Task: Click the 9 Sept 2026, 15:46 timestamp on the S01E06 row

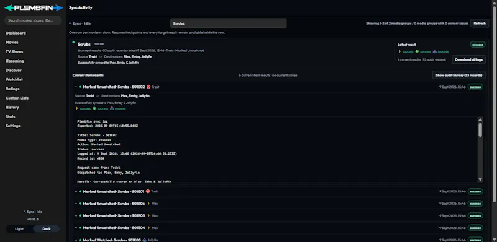Action: point(452,204)
